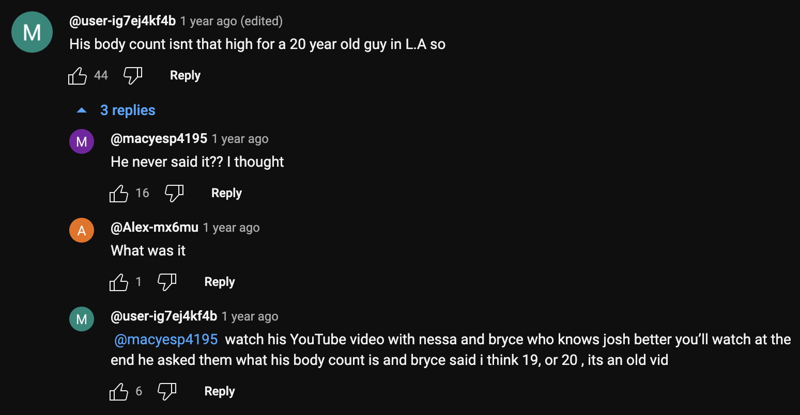This screenshot has width=800, height=415.
Task: Like the top comment about body count
Action: (x=78, y=76)
